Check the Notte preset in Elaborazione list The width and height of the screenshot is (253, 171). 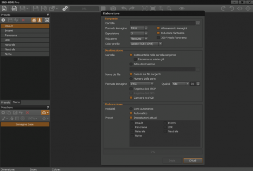click(x=132, y=136)
